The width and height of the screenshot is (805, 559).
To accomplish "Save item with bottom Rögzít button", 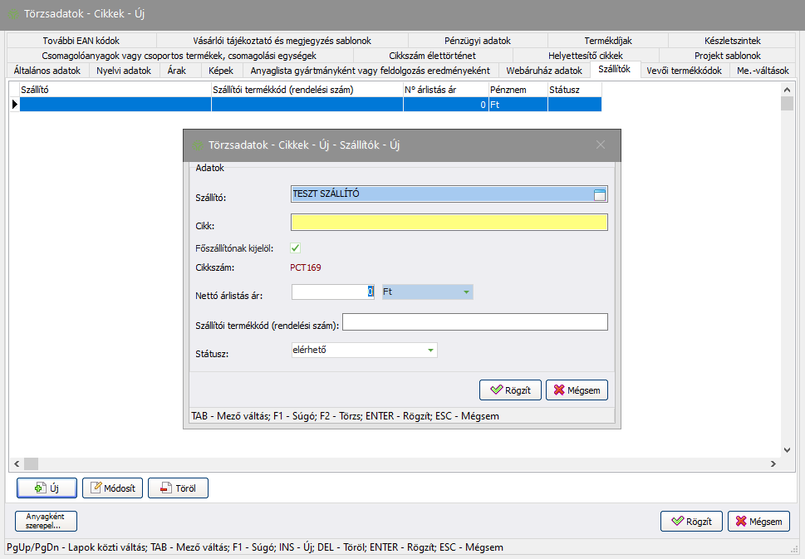I will [x=691, y=522].
